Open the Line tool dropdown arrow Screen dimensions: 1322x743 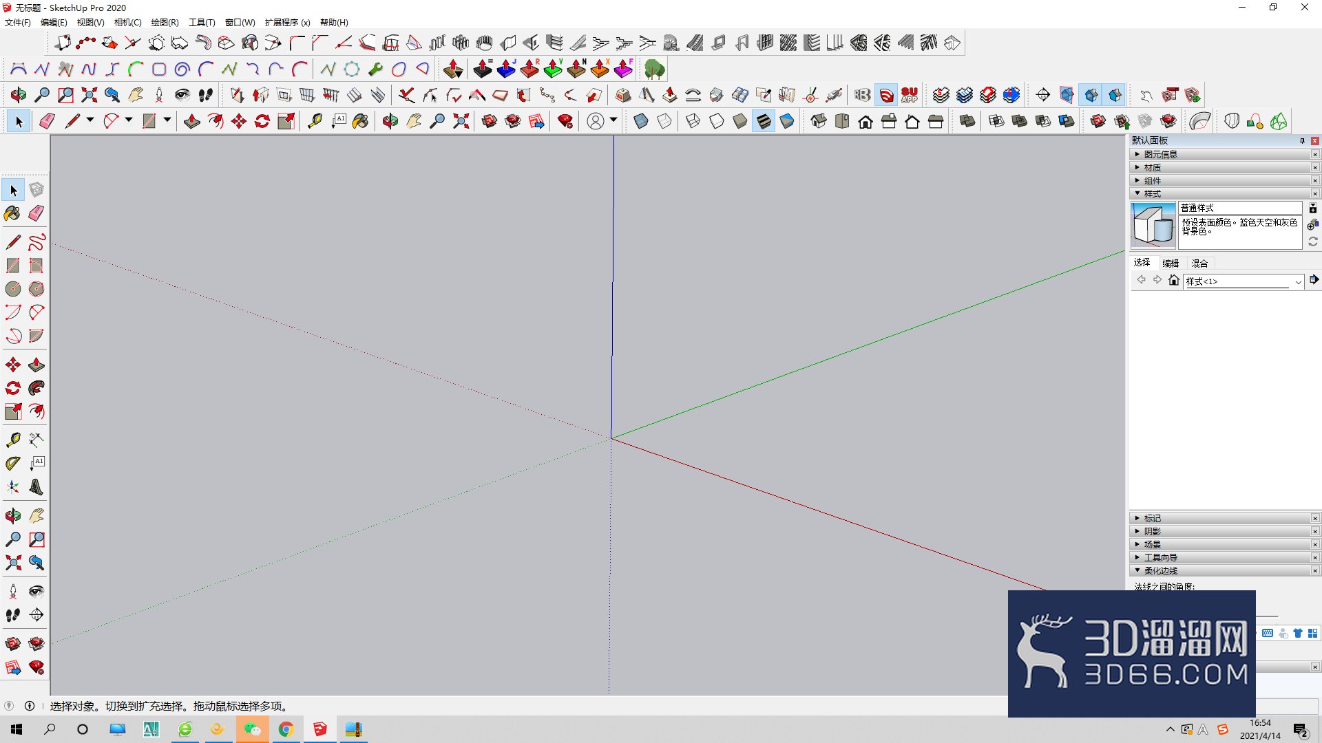pos(90,120)
